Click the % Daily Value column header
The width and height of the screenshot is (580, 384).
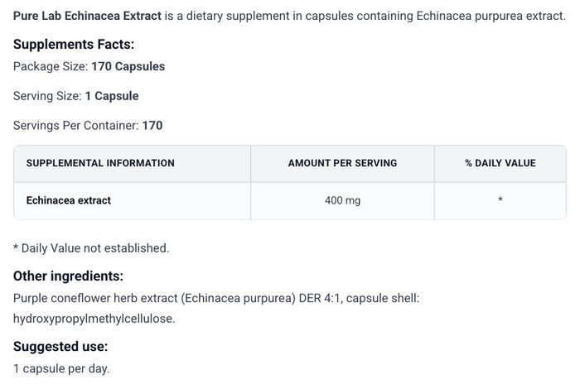click(500, 163)
